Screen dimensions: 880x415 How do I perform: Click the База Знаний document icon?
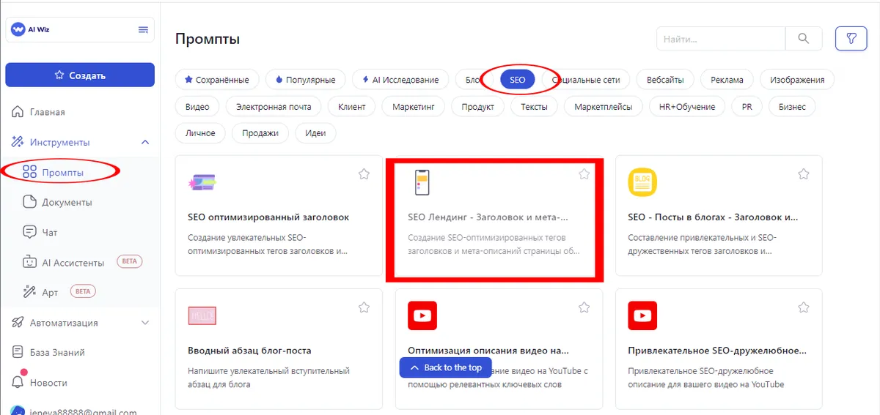(18, 353)
